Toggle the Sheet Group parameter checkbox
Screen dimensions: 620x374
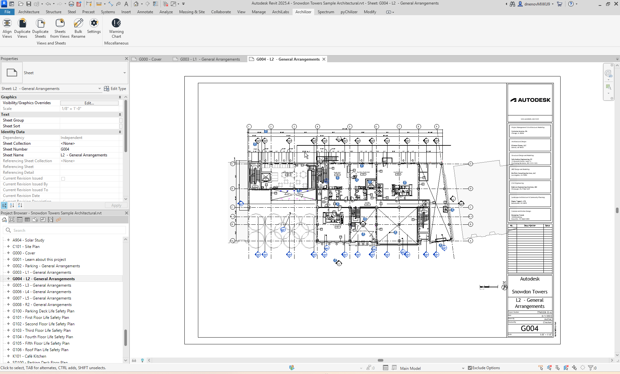coord(121,120)
